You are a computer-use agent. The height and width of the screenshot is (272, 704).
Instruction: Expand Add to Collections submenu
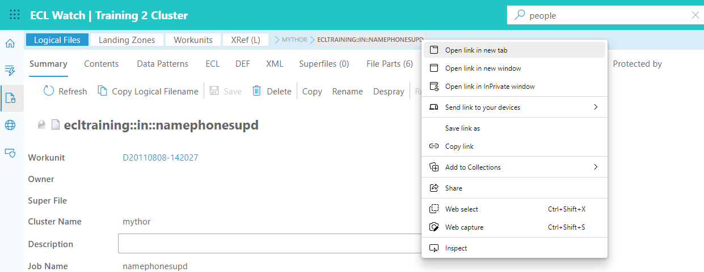(x=595, y=167)
